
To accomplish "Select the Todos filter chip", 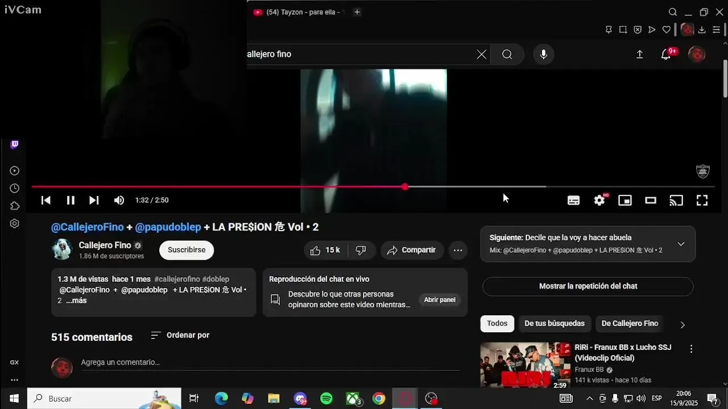I will tap(497, 324).
